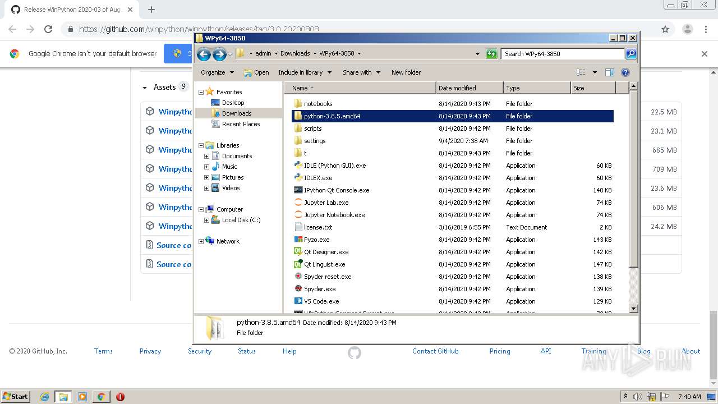
Task: Expand the Documents library node
Action: [x=206, y=156]
